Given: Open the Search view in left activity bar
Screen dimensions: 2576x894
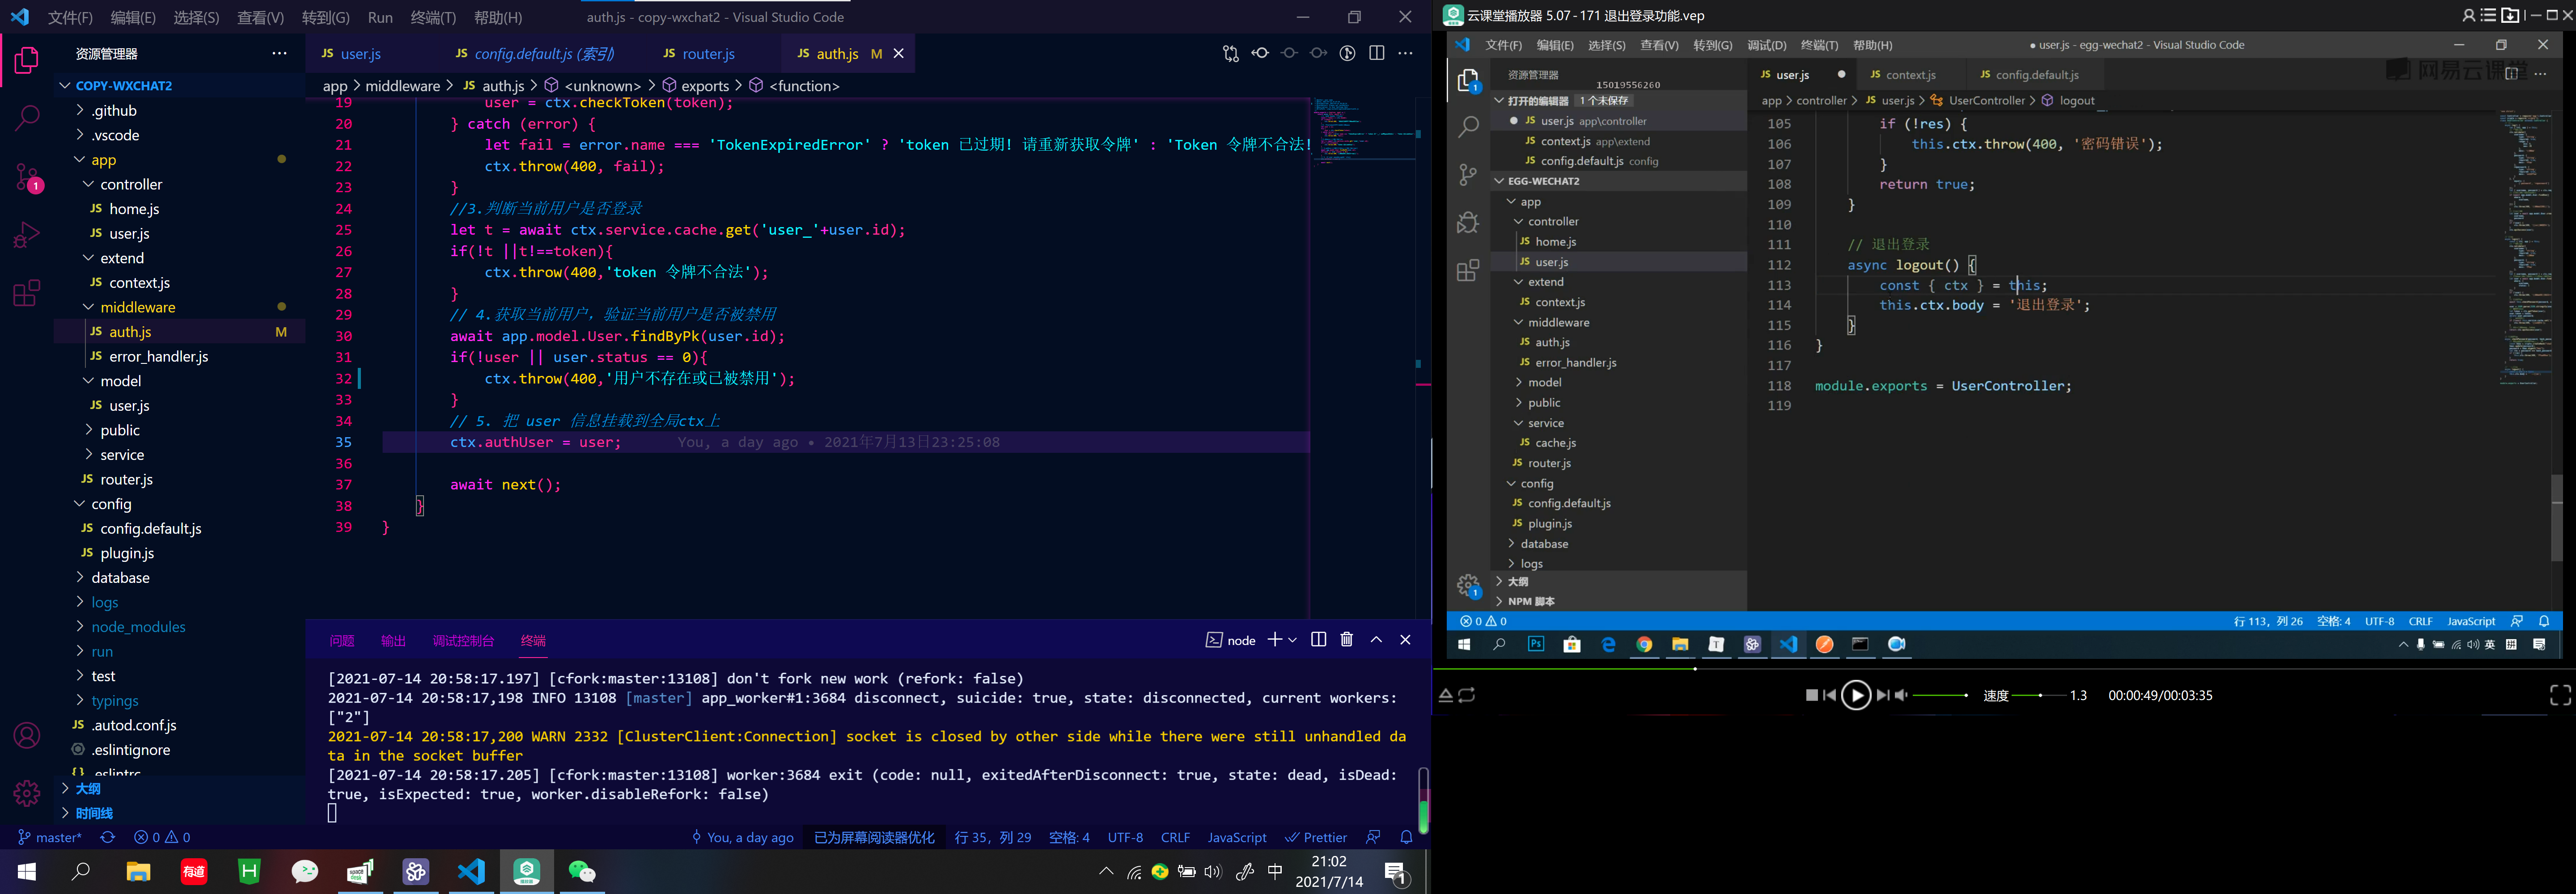Looking at the screenshot, I should click(27, 117).
